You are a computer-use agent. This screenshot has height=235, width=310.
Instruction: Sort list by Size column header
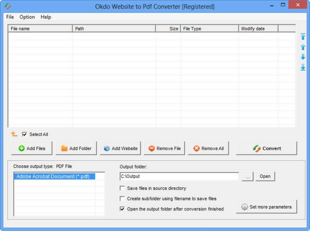pos(168,29)
